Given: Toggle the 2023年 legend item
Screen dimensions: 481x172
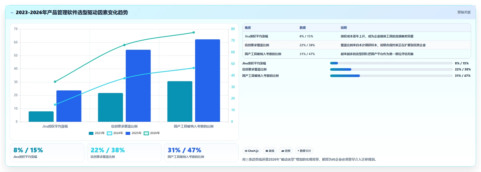Looking at the screenshot, I should (97, 133).
